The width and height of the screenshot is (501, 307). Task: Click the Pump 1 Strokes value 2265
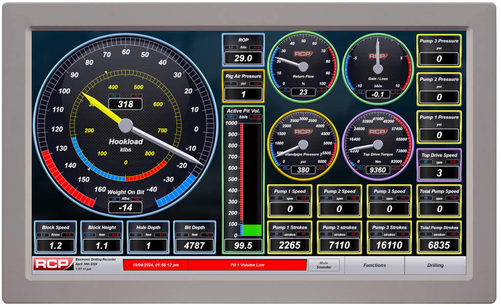tap(290, 245)
